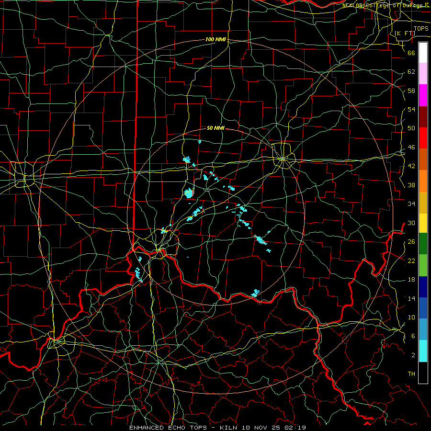Click the 66 value on the legend

[x=411, y=53]
